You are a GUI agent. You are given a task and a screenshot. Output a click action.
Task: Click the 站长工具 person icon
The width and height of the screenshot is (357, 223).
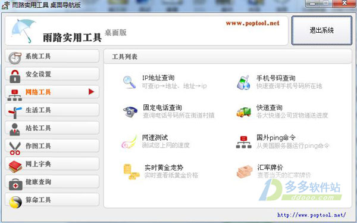tap(15, 129)
